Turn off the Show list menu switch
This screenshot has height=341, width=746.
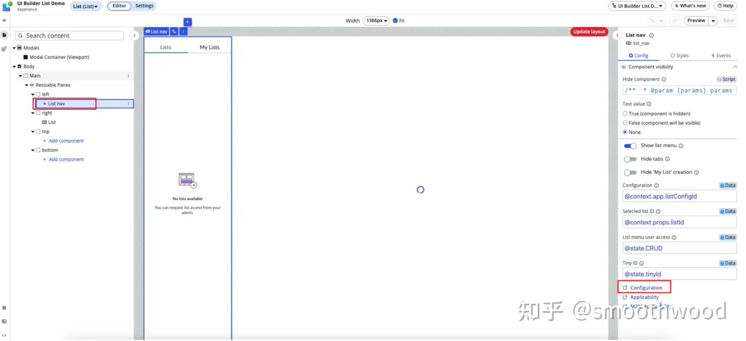[x=630, y=146]
